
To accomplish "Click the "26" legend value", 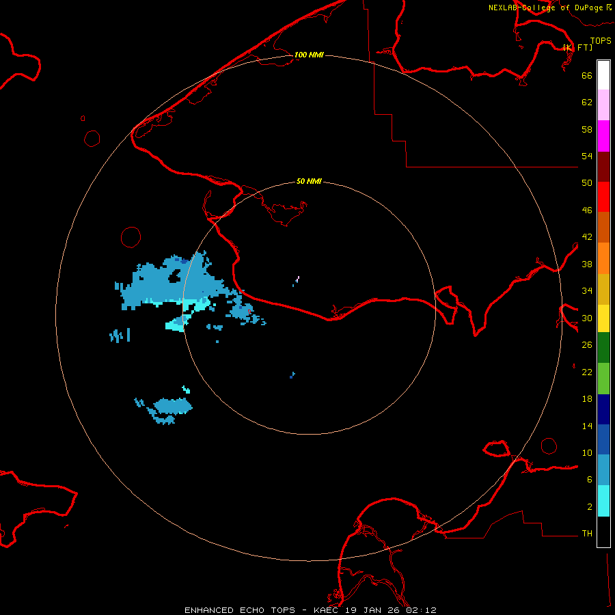I will 587,345.
